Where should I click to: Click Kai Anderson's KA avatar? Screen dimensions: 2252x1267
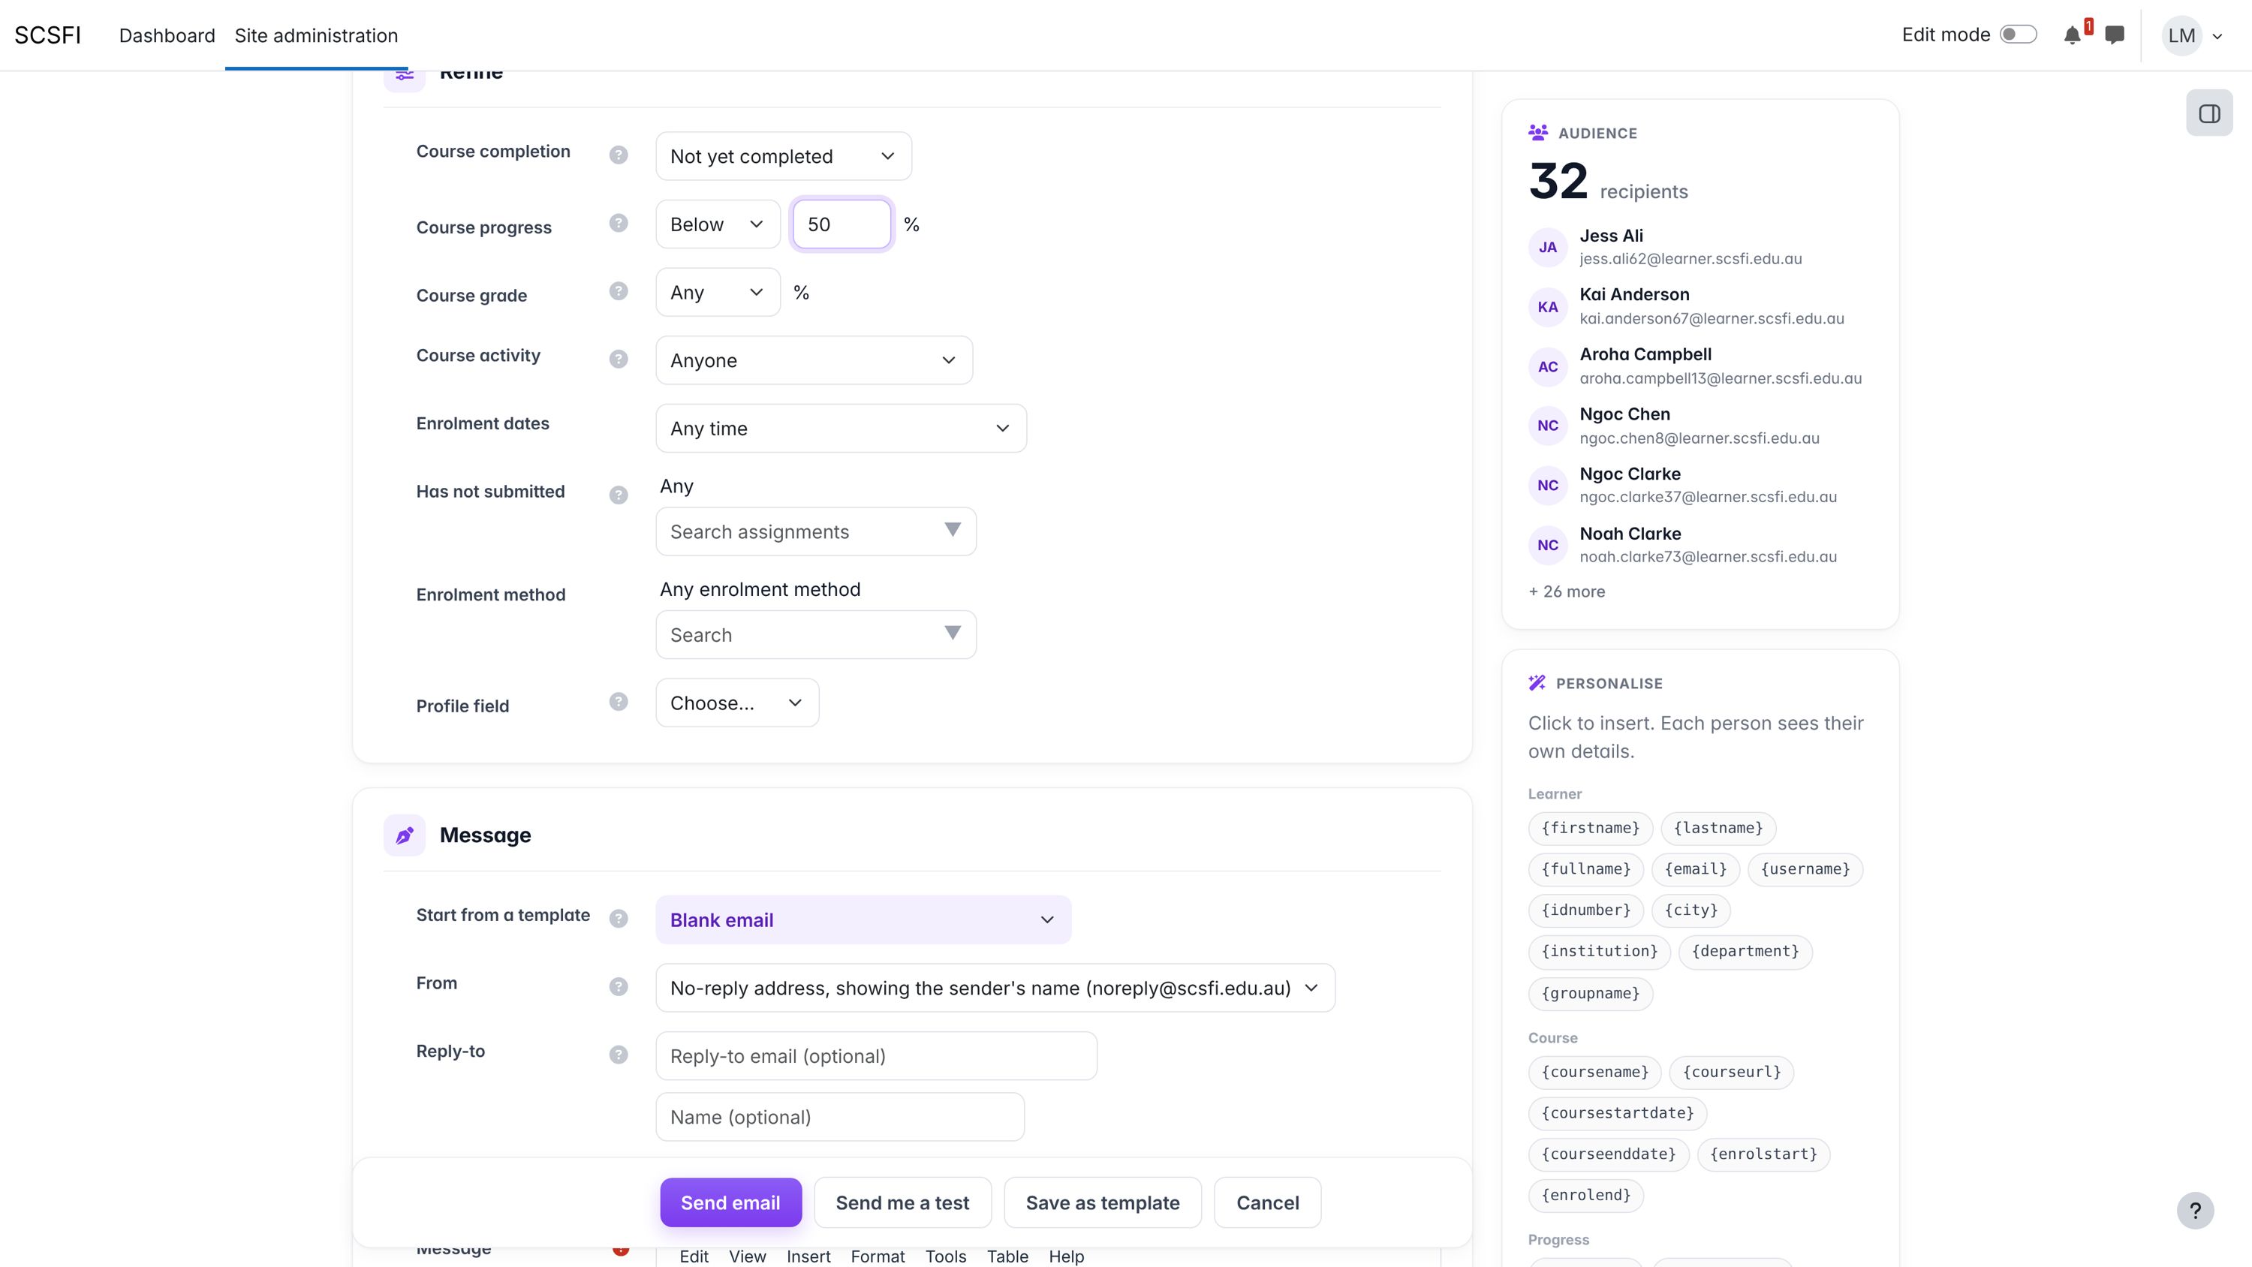tap(1547, 307)
